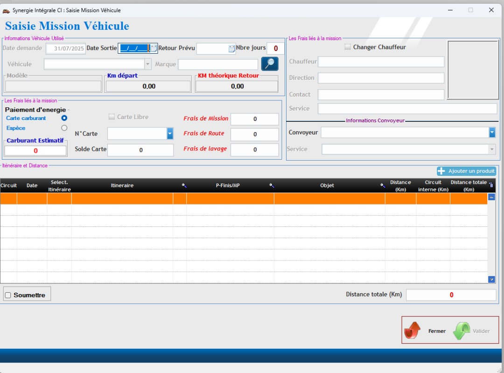Click the search icon in P-Finis/MP column header
504x373 pixels.
tap(272, 186)
